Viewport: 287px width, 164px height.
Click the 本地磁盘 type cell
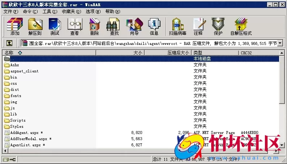coord(202,59)
